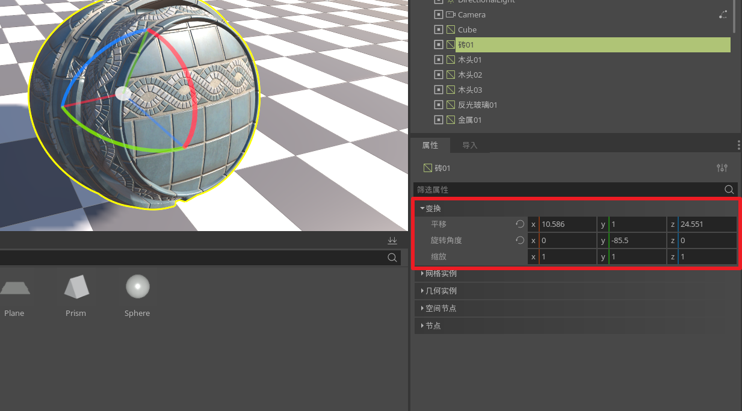Click the 平移 z field showing 24.551

click(x=707, y=224)
